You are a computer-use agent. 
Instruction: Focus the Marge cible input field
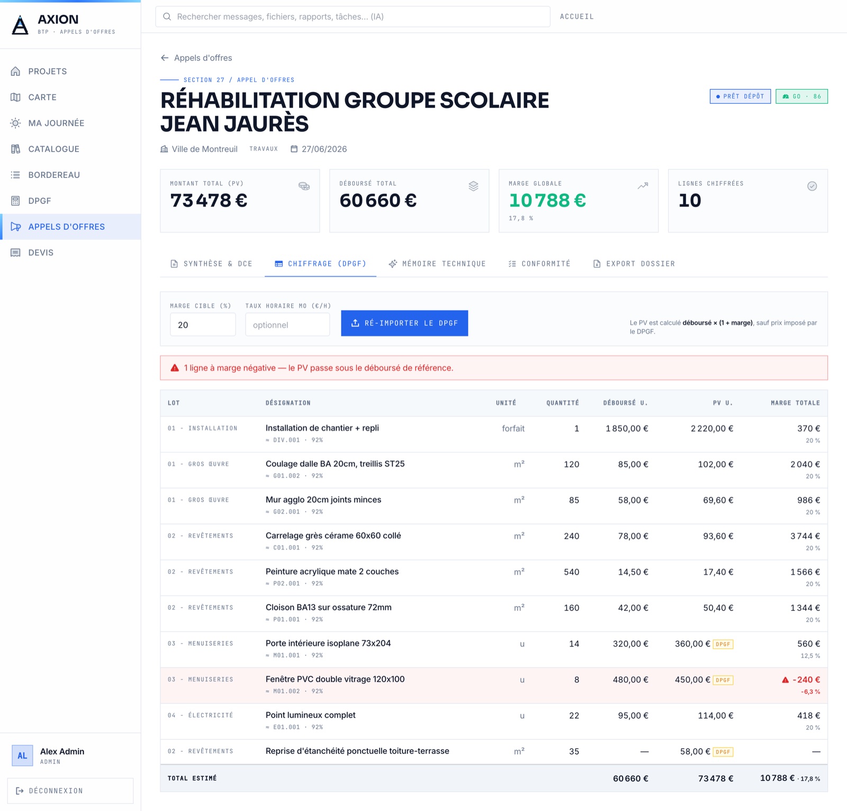(203, 325)
